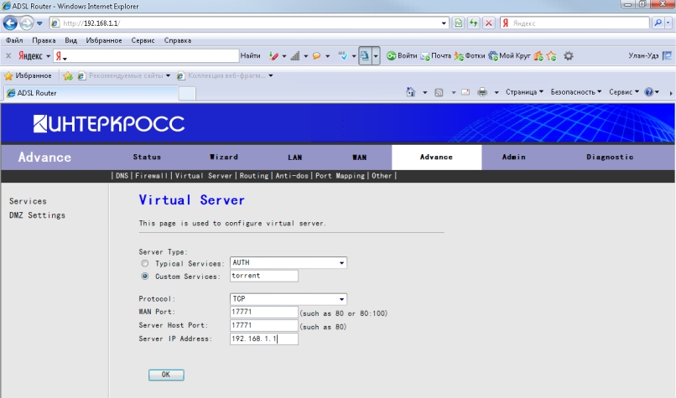Open the Файл menu
Screen dimensions: 676x398
click(14, 40)
